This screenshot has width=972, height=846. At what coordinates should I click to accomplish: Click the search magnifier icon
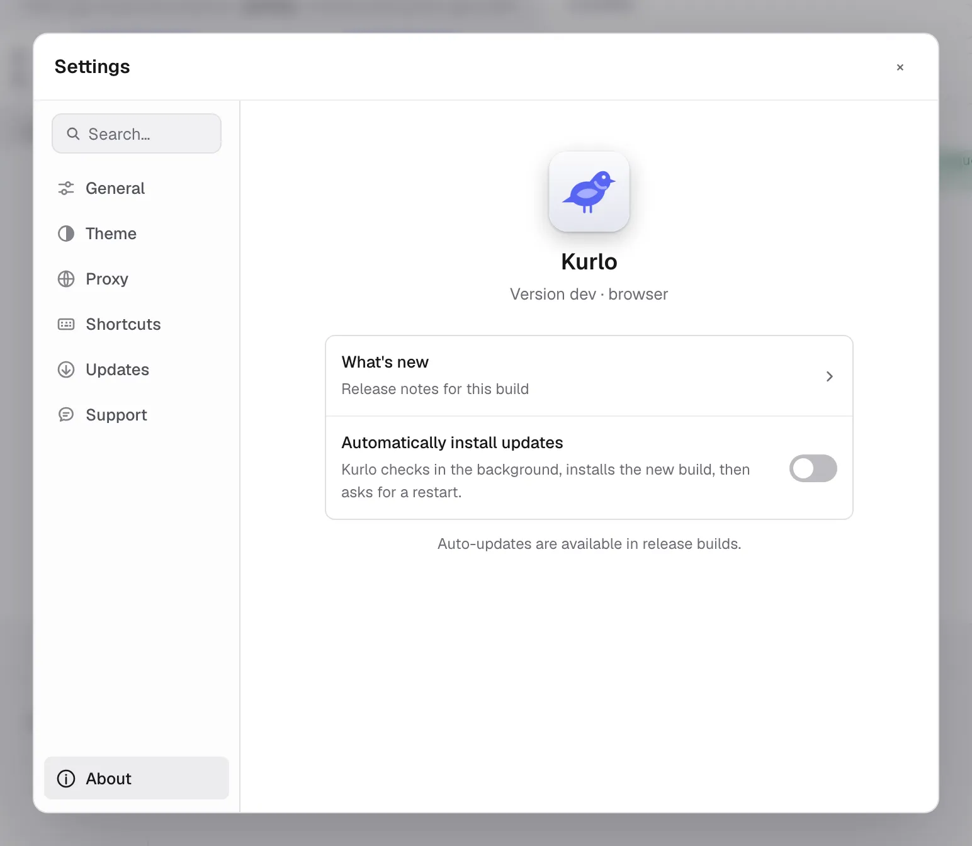[x=74, y=134]
